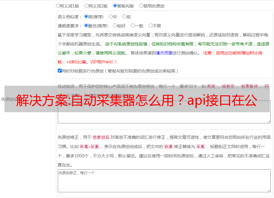This screenshot has width=274, height=198.
Task: Click the 收集>采集 example tag
Action: point(89,147)
